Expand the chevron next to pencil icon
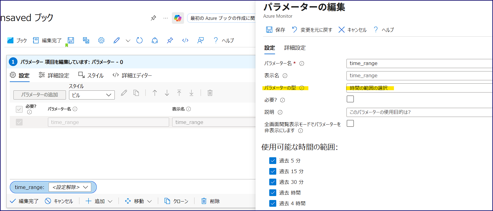The width and height of the screenshot is (493, 211). tap(128, 41)
